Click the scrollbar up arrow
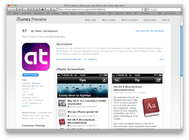The width and height of the screenshot is (189, 140). click(x=181, y=17)
